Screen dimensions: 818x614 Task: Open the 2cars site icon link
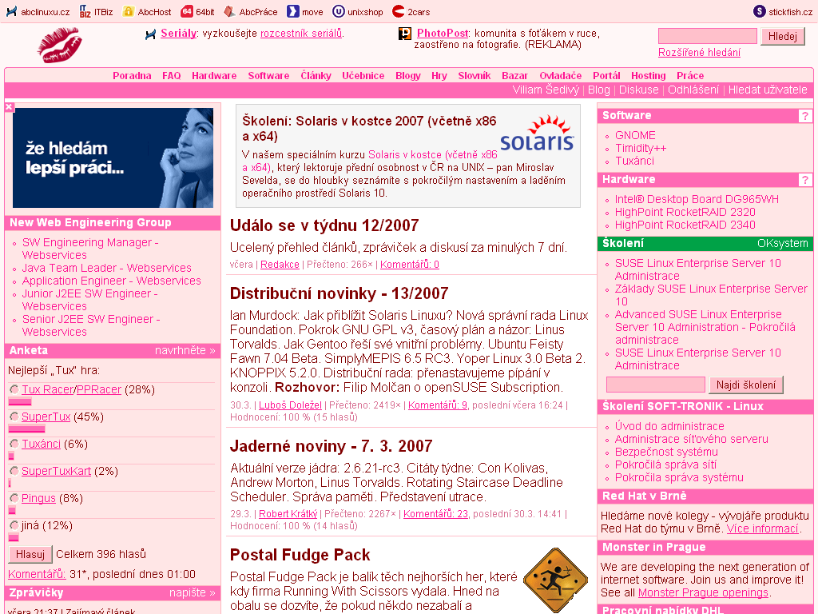(399, 11)
